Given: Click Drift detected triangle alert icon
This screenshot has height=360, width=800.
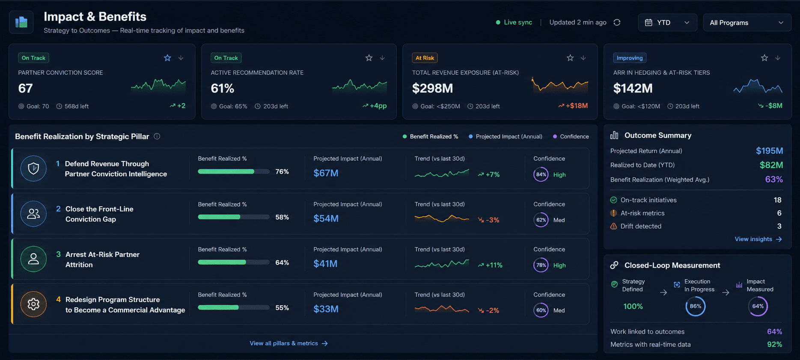Looking at the screenshot, I should [613, 226].
